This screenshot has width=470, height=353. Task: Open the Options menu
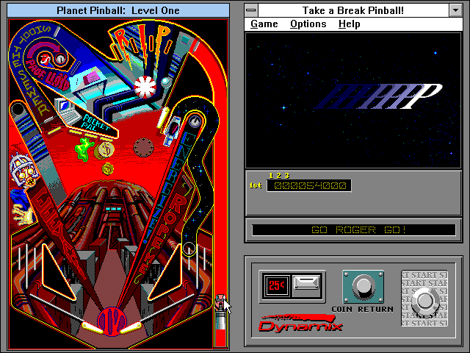point(308,24)
